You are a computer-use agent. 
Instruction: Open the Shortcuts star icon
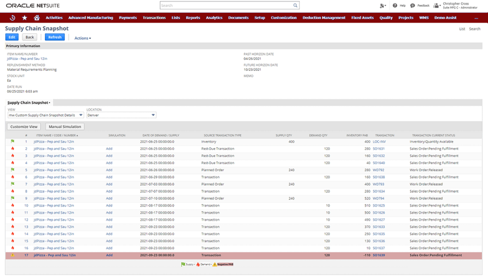tap(24, 18)
